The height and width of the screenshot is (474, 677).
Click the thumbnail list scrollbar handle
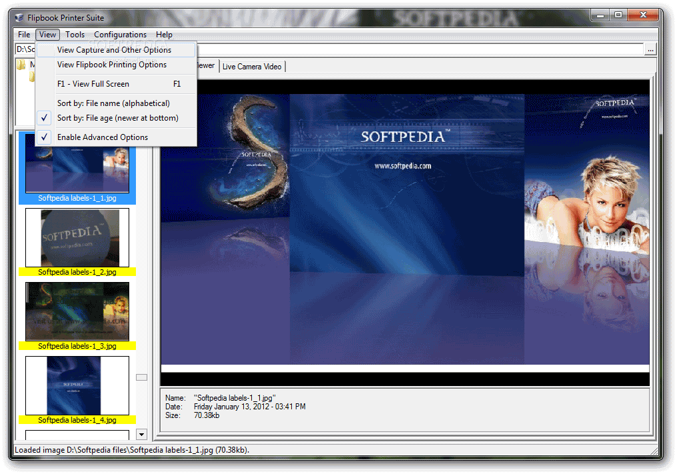tap(142, 377)
